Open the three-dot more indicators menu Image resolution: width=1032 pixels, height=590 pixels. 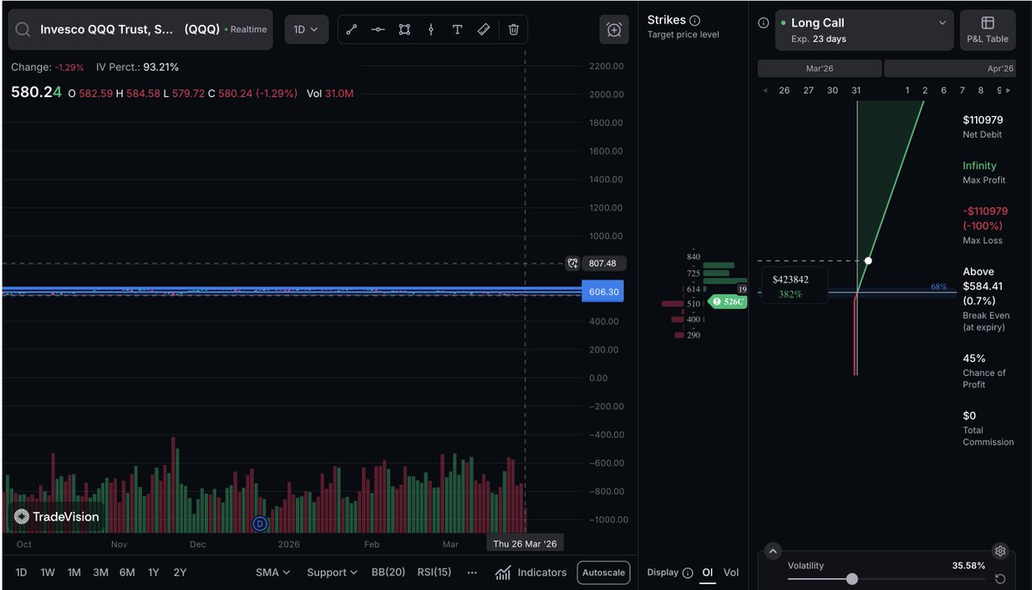pyautogui.click(x=472, y=572)
